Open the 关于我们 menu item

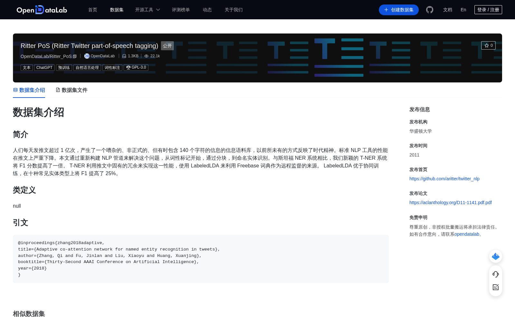pyautogui.click(x=234, y=10)
